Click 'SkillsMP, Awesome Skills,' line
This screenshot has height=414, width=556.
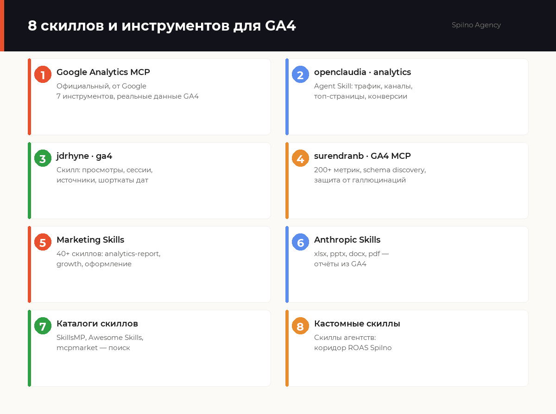(x=100, y=338)
